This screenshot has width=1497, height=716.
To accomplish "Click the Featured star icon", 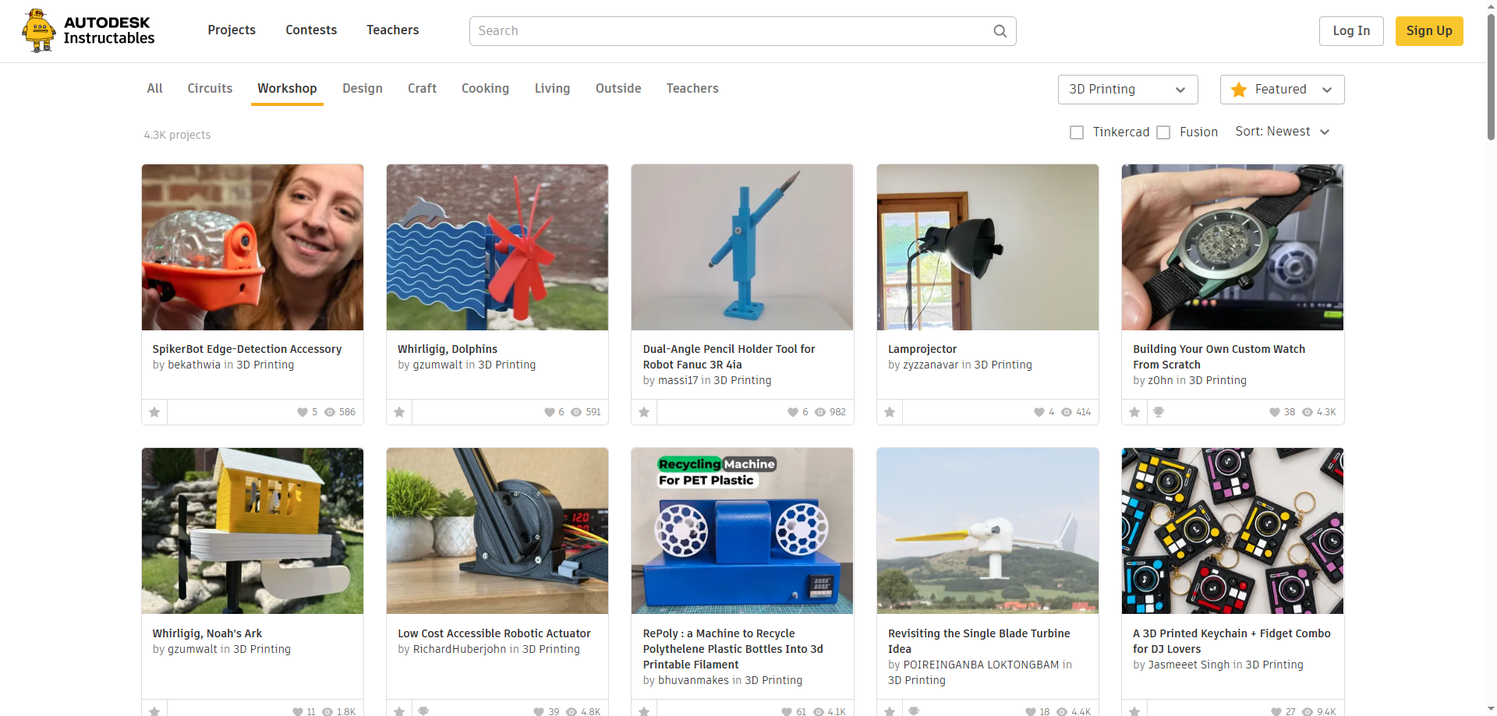I will 1238,90.
